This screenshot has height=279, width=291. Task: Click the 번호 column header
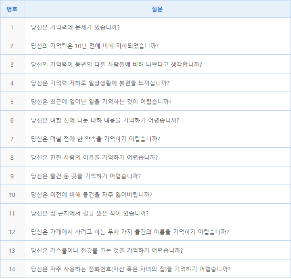(12, 9)
